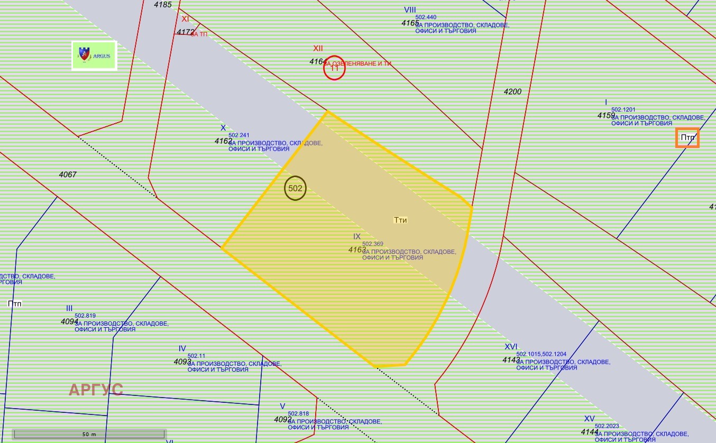Select parcel number 4067 on the left

coord(68,174)
